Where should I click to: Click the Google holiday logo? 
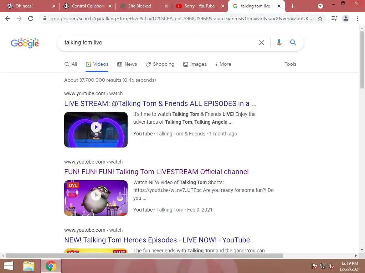pyautogui.click(x=25, y=43)
